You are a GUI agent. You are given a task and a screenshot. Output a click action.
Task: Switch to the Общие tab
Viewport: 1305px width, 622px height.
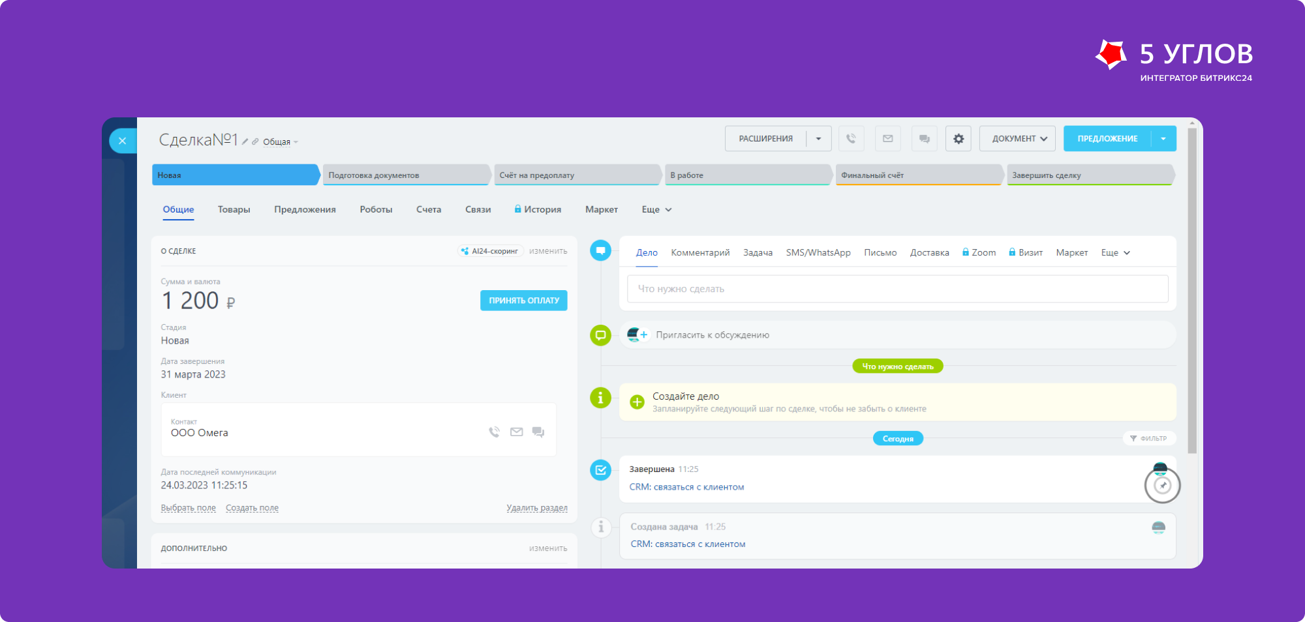click(x=178, y=209)
